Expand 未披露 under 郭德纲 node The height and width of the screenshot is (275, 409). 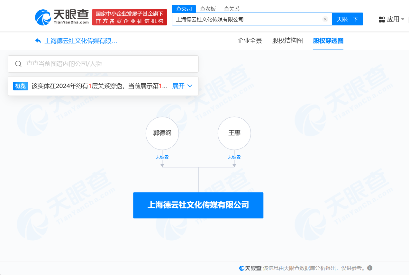[x=162, y=157]
